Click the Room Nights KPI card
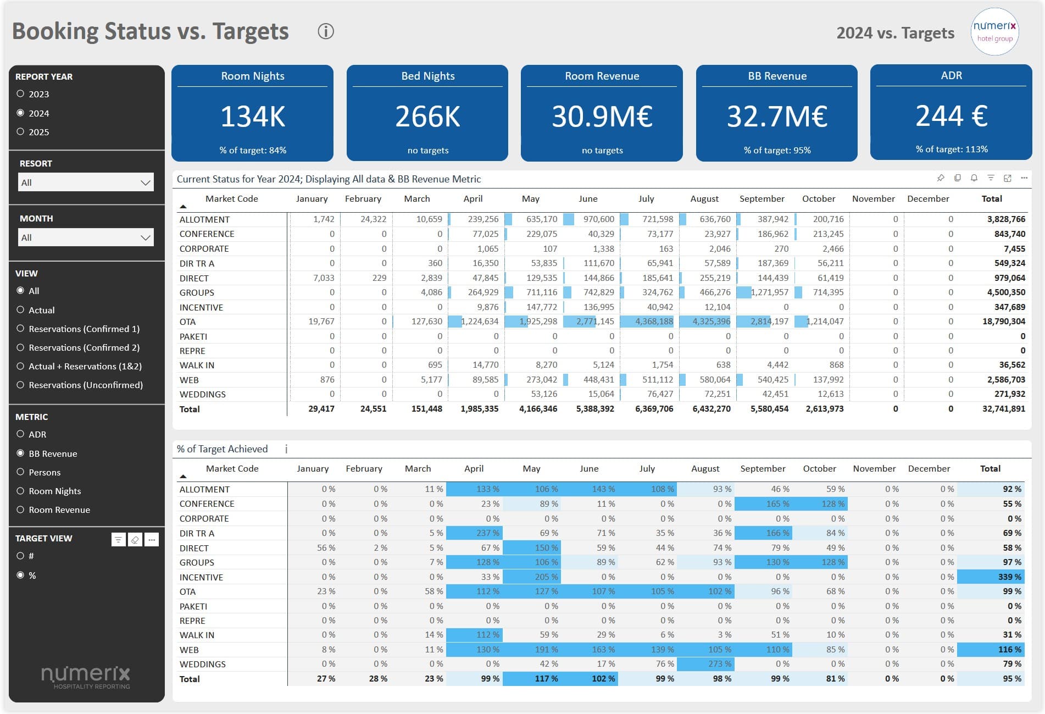 click(x=252, y=113)
